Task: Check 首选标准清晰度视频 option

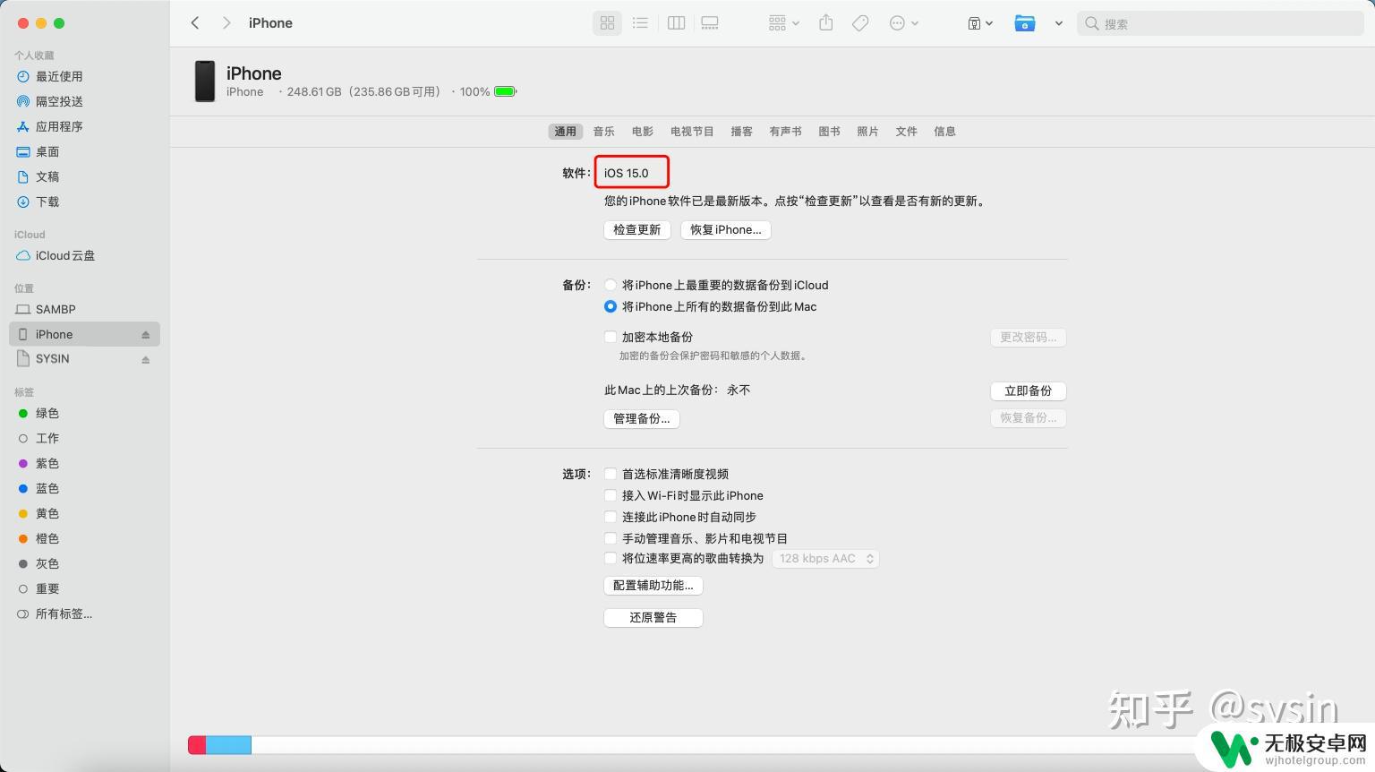Action: pyautogui.click(x=611, y=474)
